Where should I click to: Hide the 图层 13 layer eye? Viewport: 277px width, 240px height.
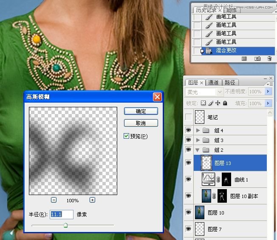tap(188, 162)
